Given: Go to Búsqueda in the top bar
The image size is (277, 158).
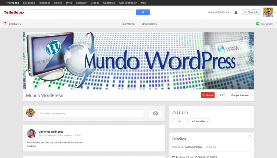Looking at the screenshot, I should click(x=29, y=3).
